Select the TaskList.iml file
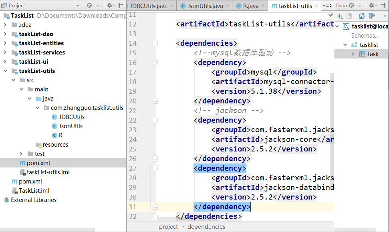389x232 pixels. click(34, 191)
